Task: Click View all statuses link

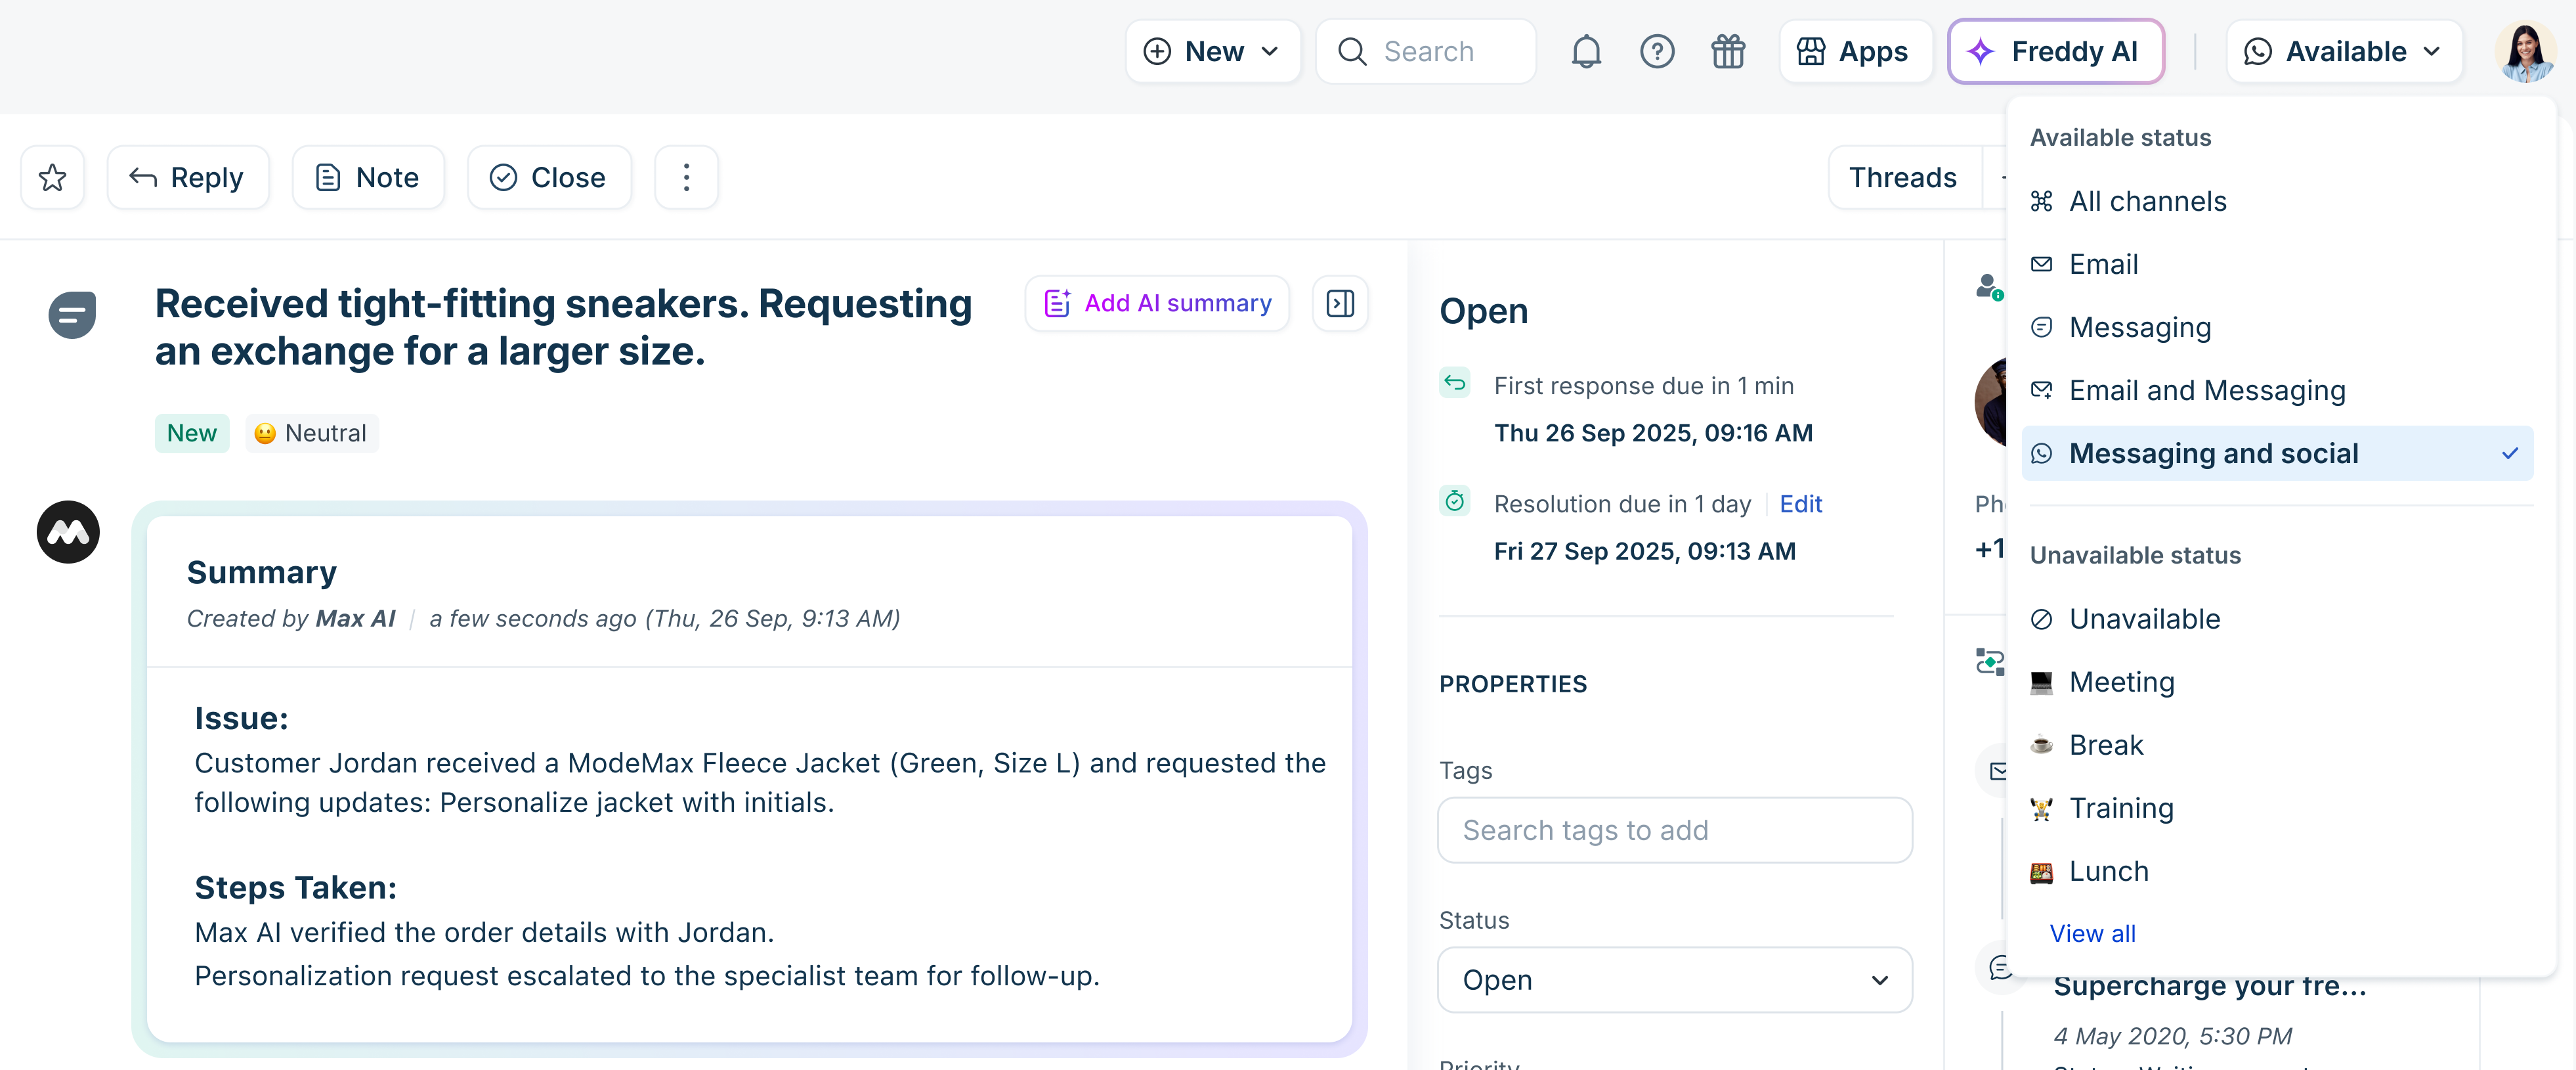Action: pos(2092,933)
